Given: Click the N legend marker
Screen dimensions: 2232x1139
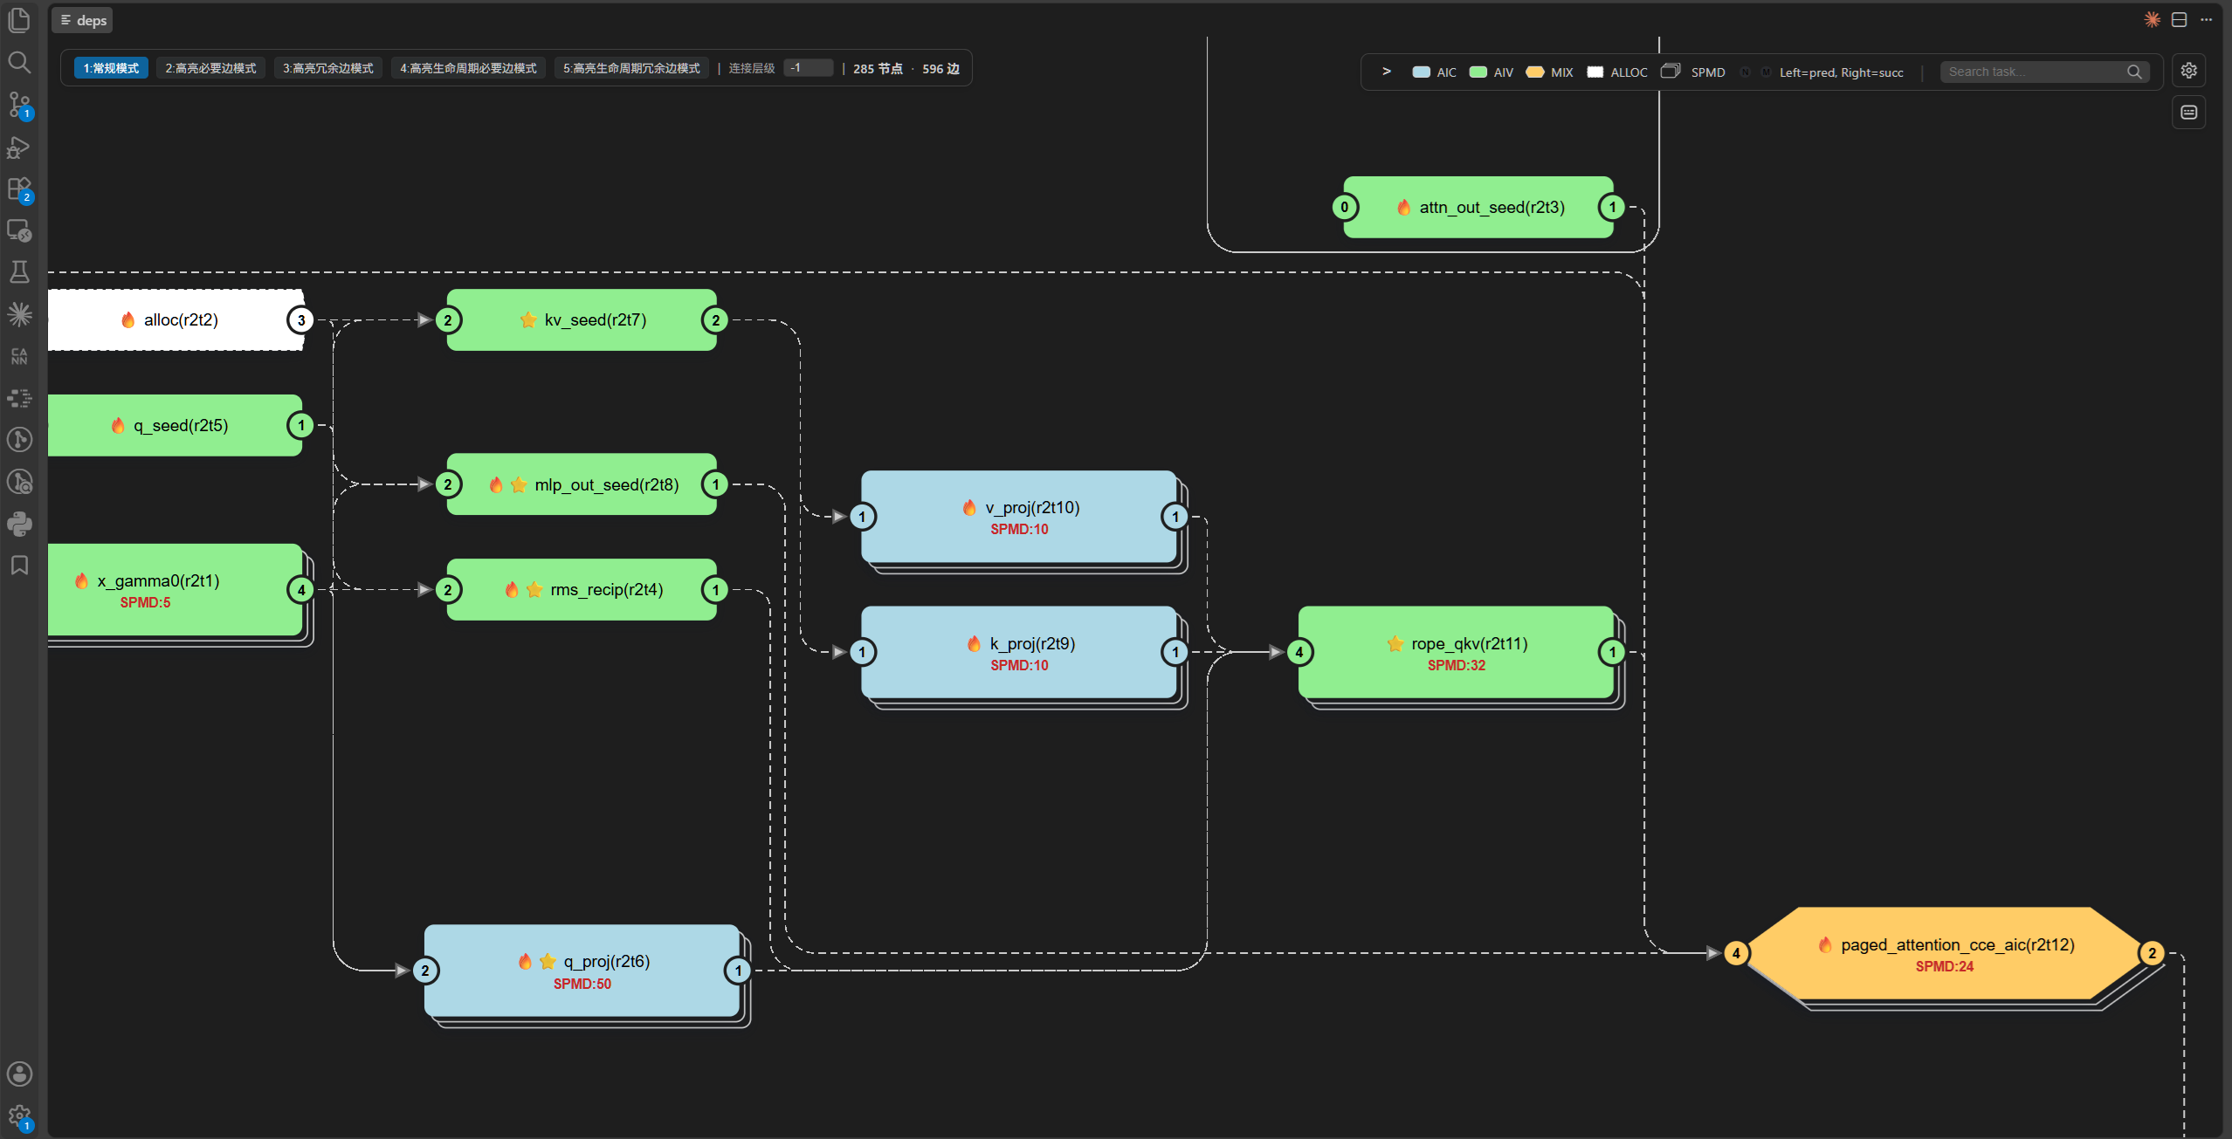Looking at the screenshot, I should coord(1745,72).
